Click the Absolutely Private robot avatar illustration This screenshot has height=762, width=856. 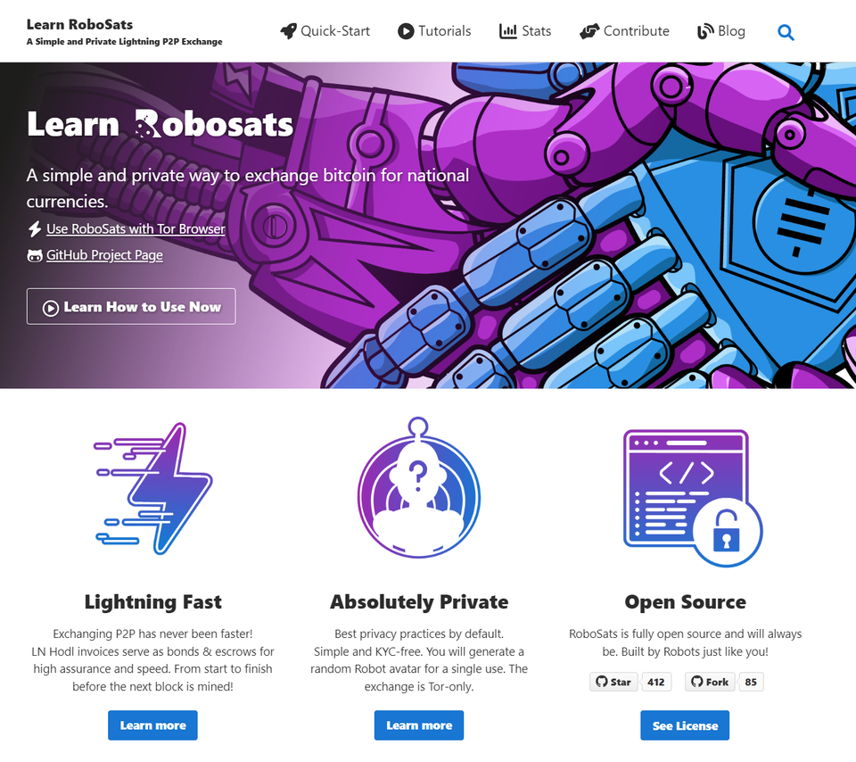(419, 487)
